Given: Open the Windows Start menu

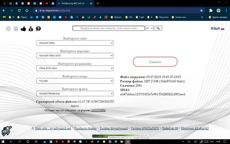Looking at the screenshot, I should (3, 142).
